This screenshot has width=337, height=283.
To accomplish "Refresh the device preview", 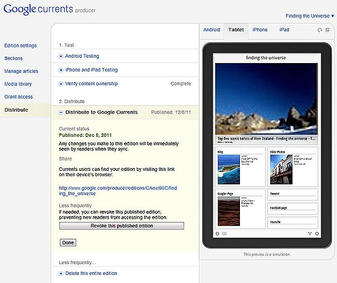I will pyautogui.click(x=320, y=30).
